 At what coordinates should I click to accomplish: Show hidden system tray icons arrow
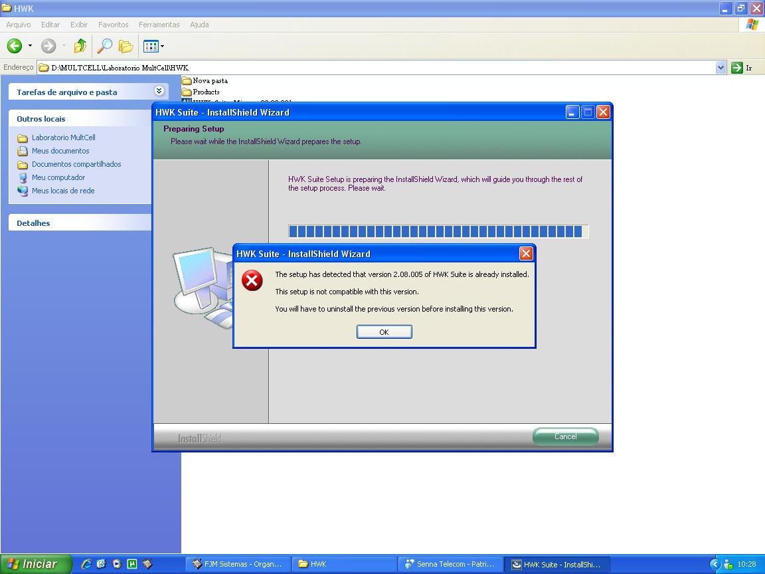point(715,564)
